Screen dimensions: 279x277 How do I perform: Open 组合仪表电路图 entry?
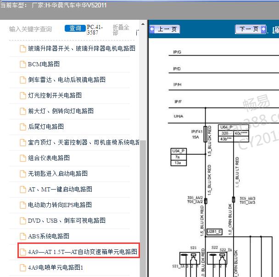(49, 158)
